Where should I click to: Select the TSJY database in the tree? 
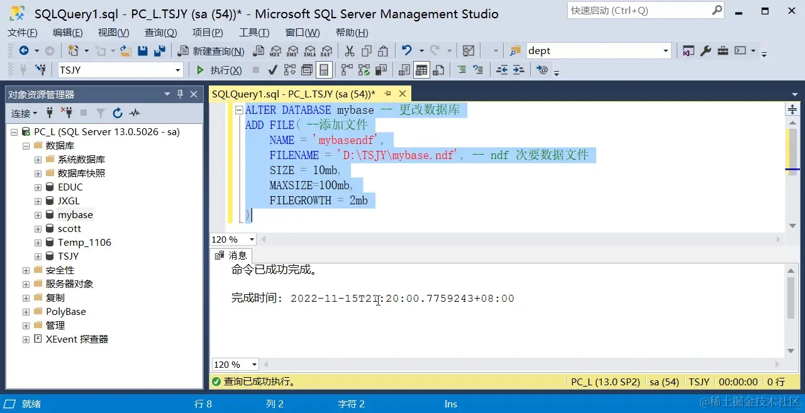(68, 256)
